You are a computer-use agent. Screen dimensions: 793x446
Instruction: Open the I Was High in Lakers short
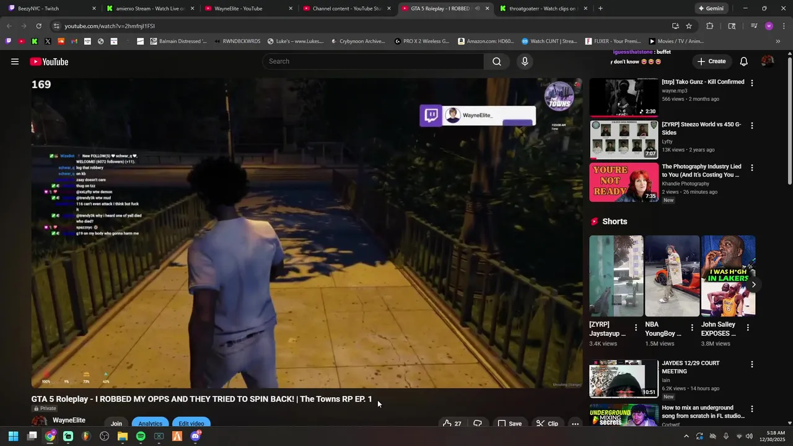[x=728, y=276]
